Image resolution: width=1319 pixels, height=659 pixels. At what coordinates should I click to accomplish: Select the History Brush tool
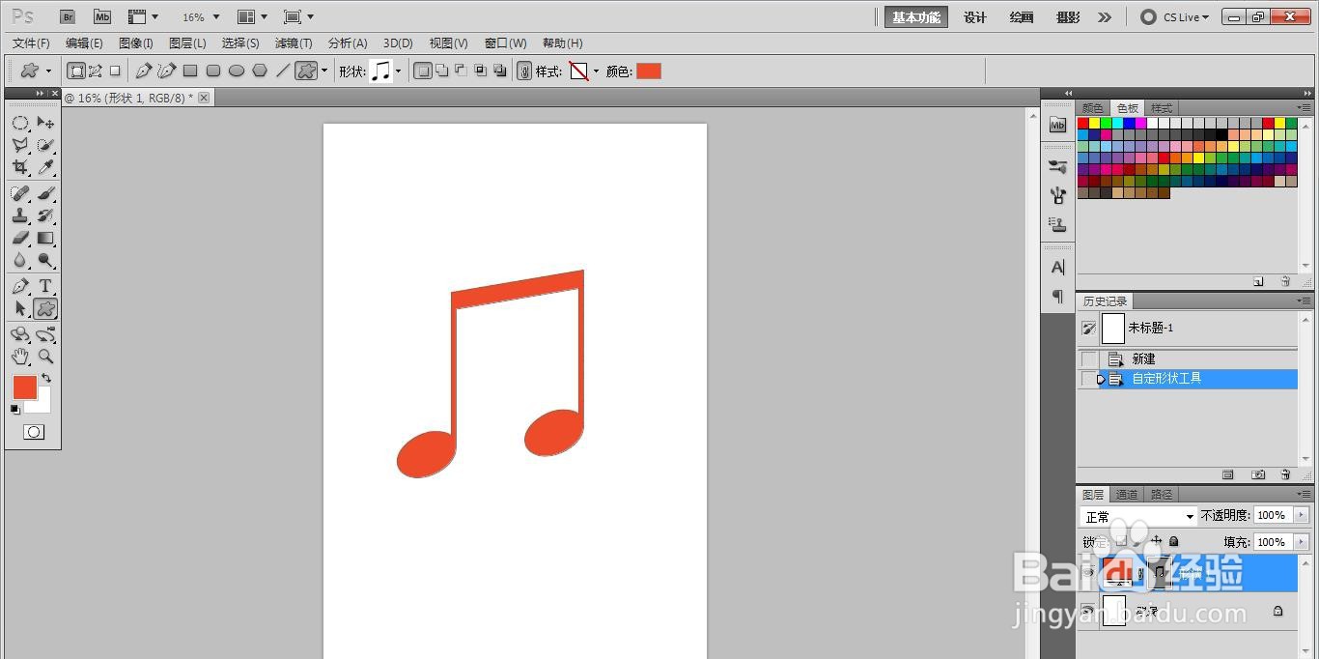(x=45, y=215)
